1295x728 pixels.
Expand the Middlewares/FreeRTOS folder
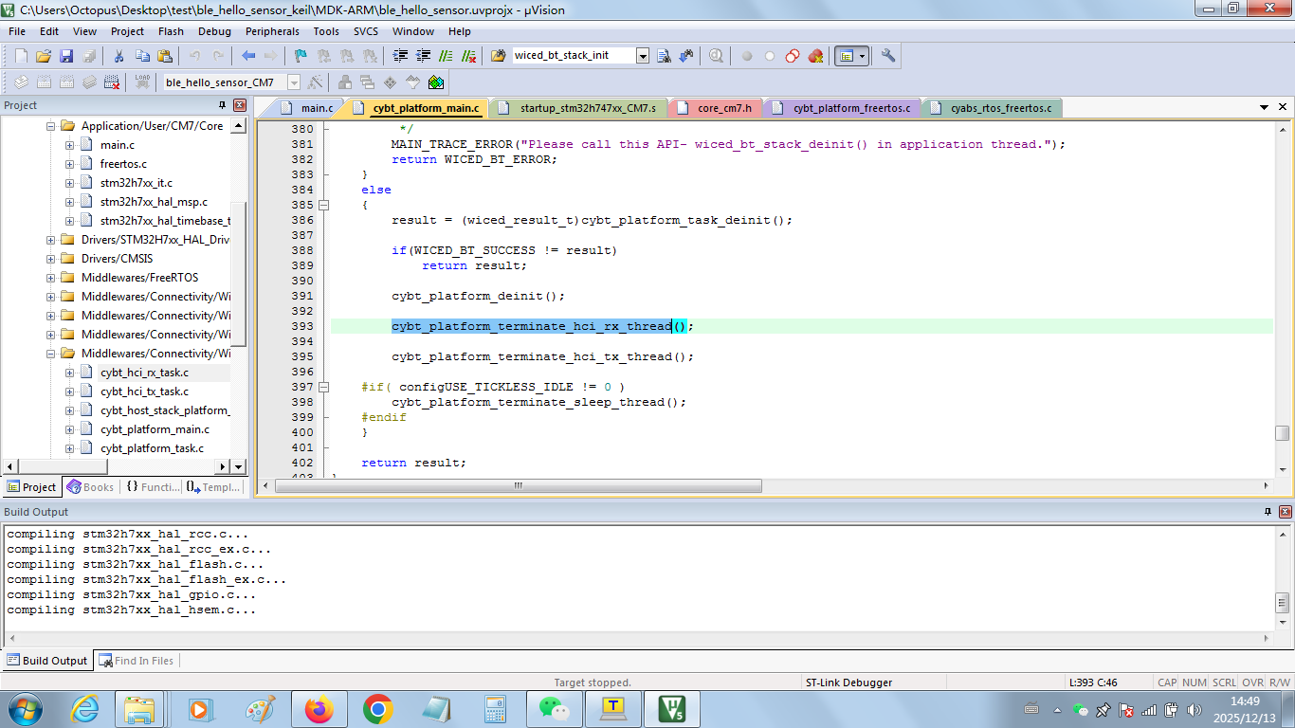[51, 278]
